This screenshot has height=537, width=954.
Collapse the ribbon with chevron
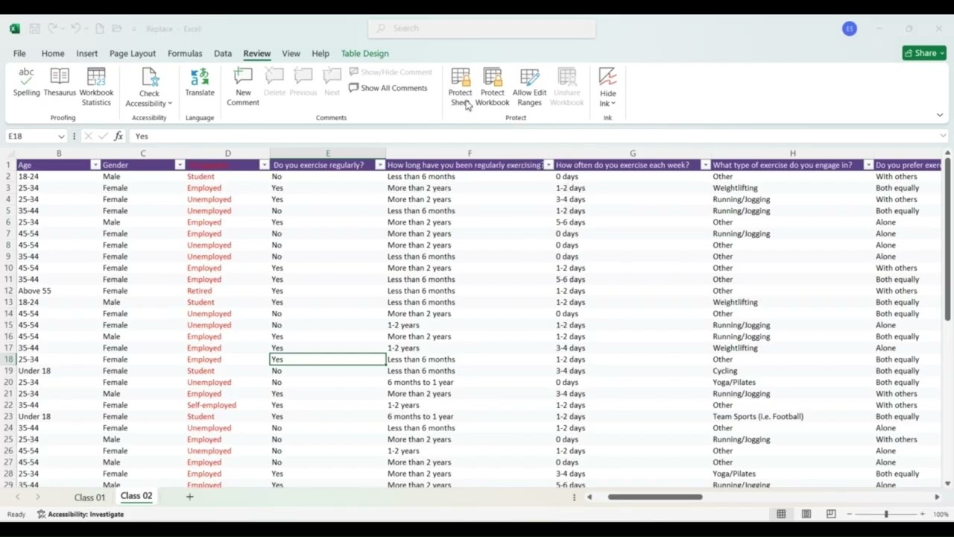[x=940, y=115]
